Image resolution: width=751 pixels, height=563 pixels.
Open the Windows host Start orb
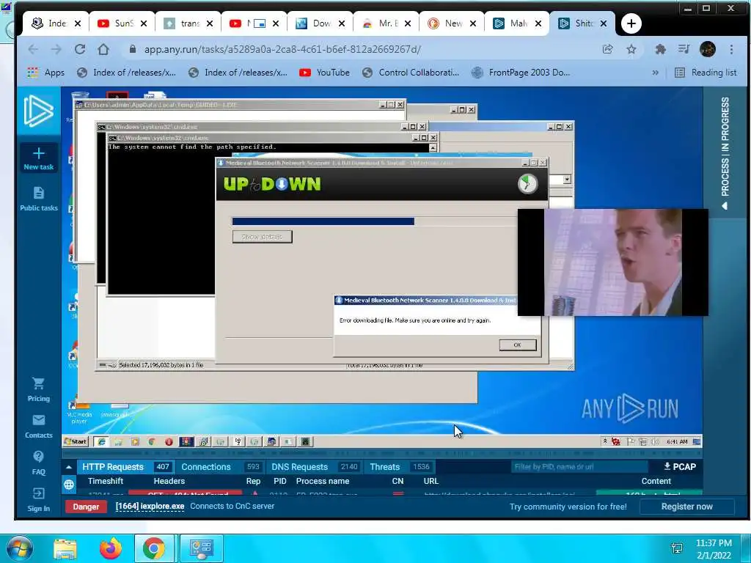click(18, 549)
